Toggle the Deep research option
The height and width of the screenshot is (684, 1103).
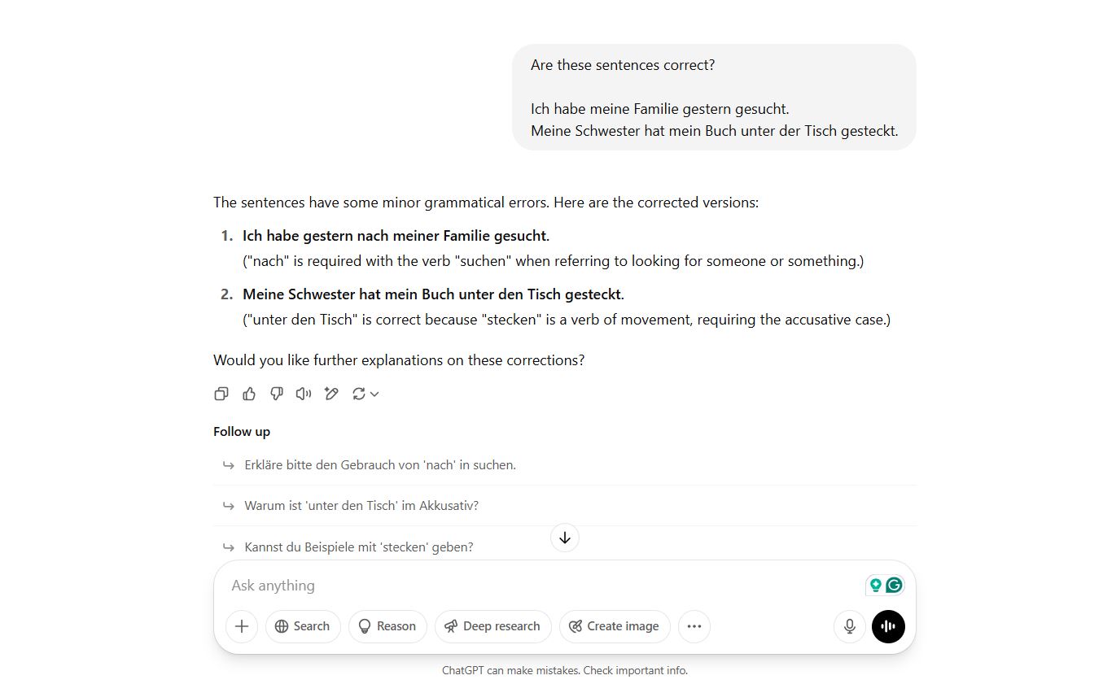tap(493, 626)
